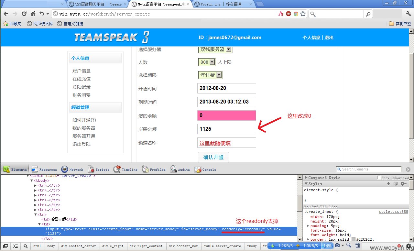Open Styles gear options menu
Viewport: 414px width, 251px height.
tap(403, 184)
